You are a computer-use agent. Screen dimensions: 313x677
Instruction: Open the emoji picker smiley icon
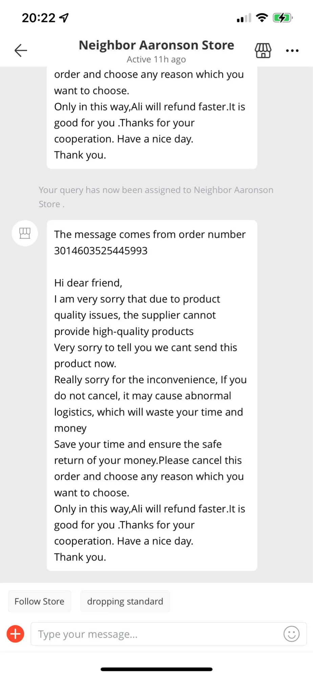291,634
